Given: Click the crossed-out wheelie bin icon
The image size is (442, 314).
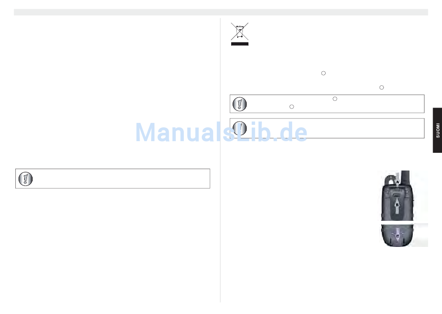Looking at the screenshot, I should pos(240,31).
